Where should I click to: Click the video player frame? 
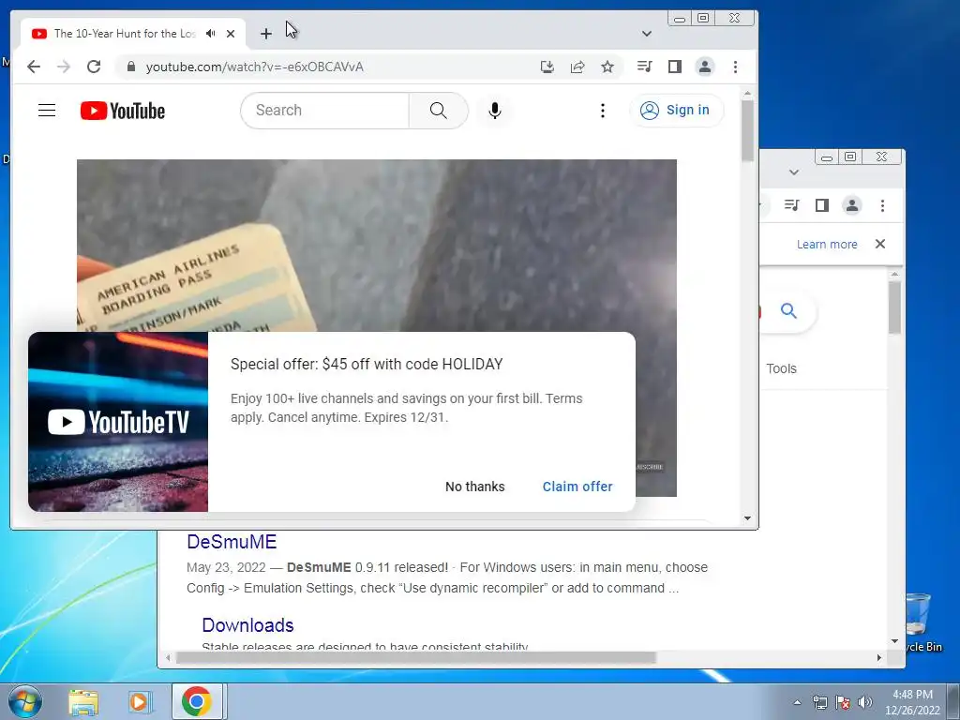[x=377, y=245]
